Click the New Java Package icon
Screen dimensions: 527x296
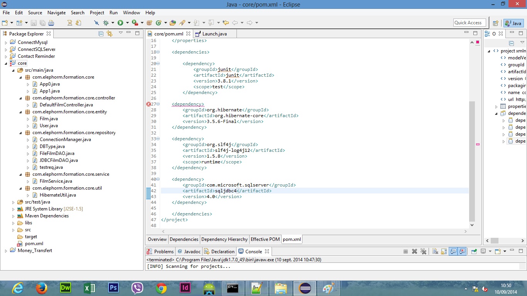[x=149, y=23]
